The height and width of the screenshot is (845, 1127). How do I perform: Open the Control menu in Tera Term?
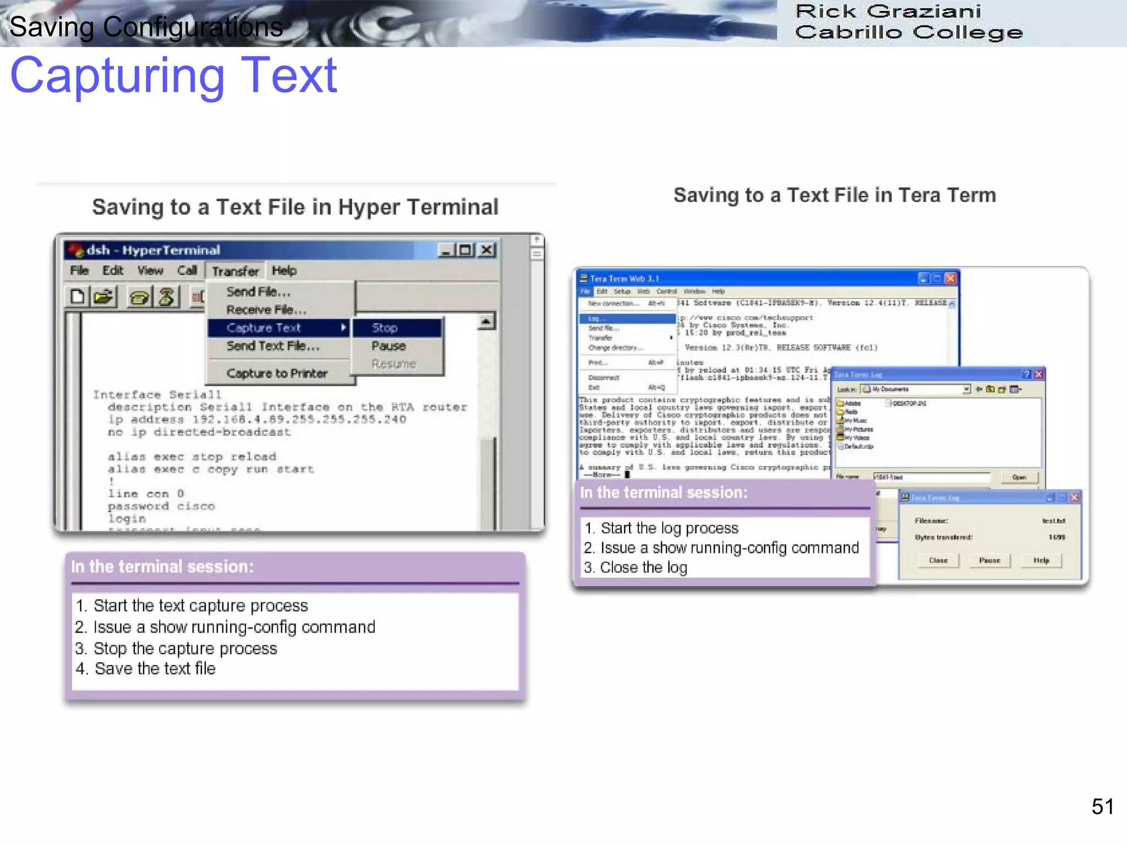666,292
